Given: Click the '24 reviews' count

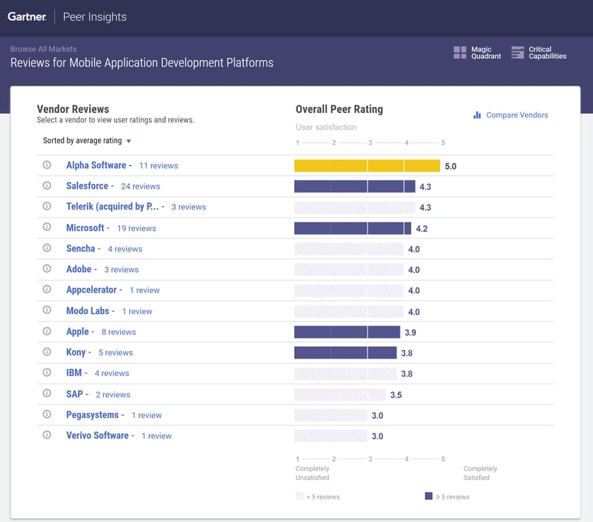Looking at the screenshot, I should point(141,186).
